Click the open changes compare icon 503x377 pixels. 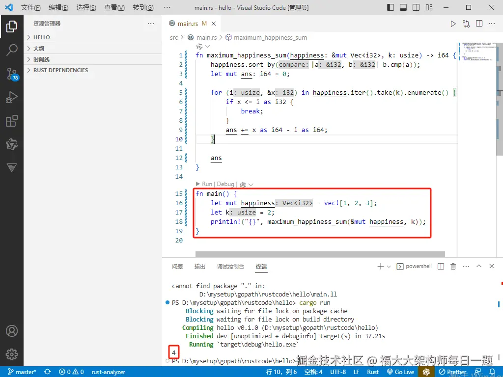point(466,24)
